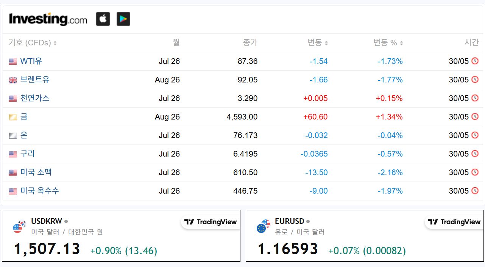Click the 종가 column header
The image size is (485, 267).
(x=250, y=42)
